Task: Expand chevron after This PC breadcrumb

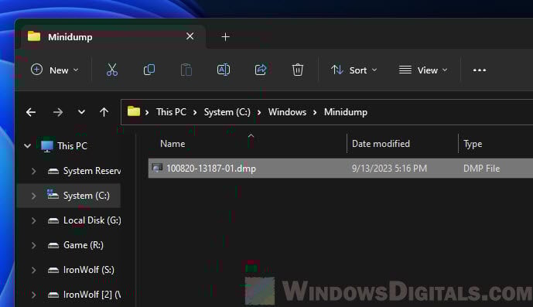Action: 195,113
